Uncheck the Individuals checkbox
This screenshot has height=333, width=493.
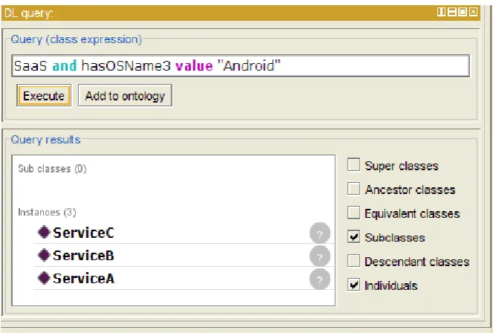[x=353, y=285]
